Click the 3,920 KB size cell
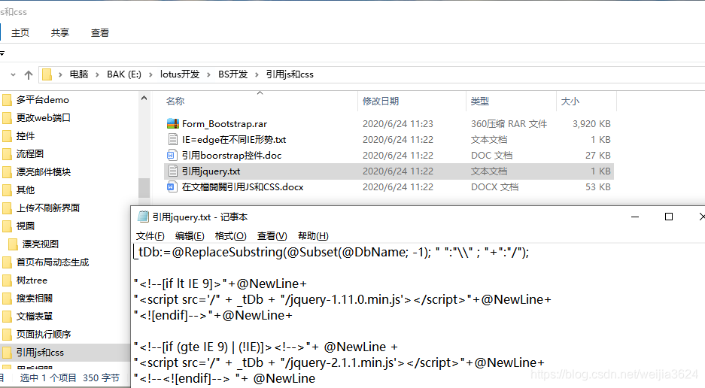 pos(591,123)
